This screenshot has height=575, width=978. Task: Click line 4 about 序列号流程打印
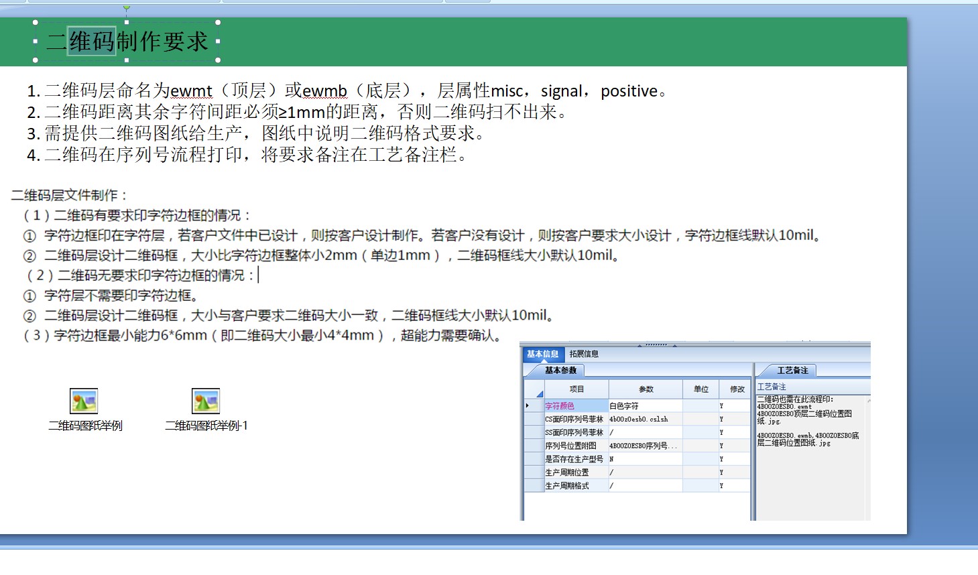coord(247,155)
